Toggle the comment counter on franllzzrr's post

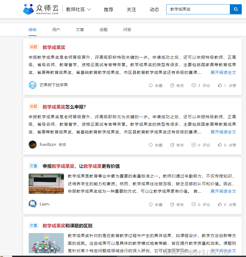tap(194, 145)
